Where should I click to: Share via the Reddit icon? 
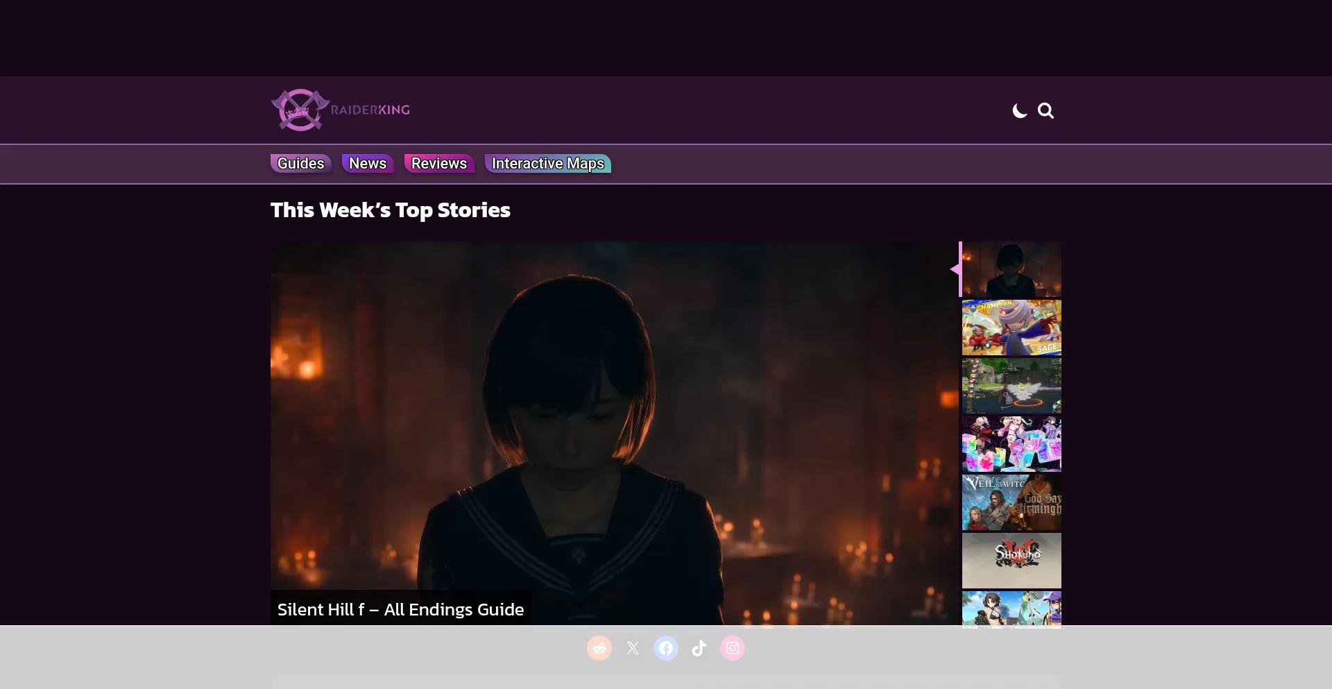pyautogui.click(x=599, y=648)
